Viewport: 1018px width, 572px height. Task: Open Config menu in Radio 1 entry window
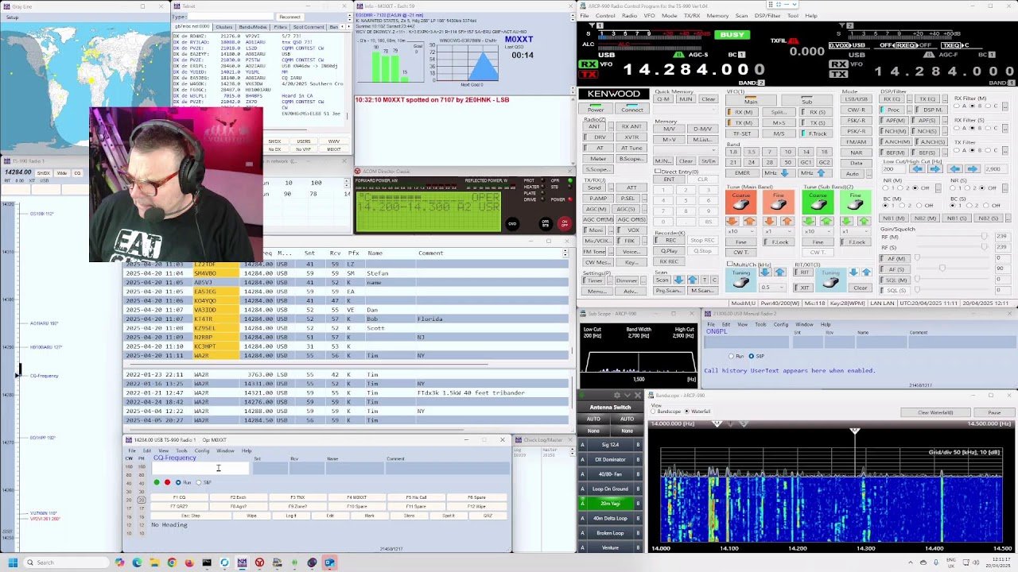click(x=202, y=451)
